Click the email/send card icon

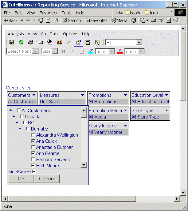click(40, 42)
